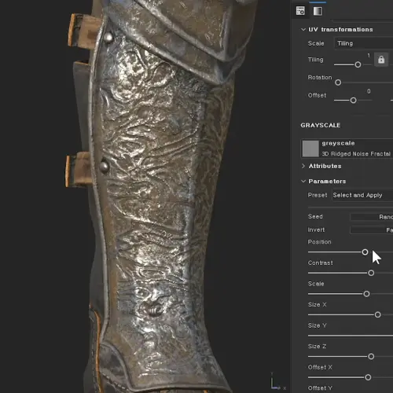Click the Offset X slider handle
Screen dimensions: 393x393
(368, 377)
